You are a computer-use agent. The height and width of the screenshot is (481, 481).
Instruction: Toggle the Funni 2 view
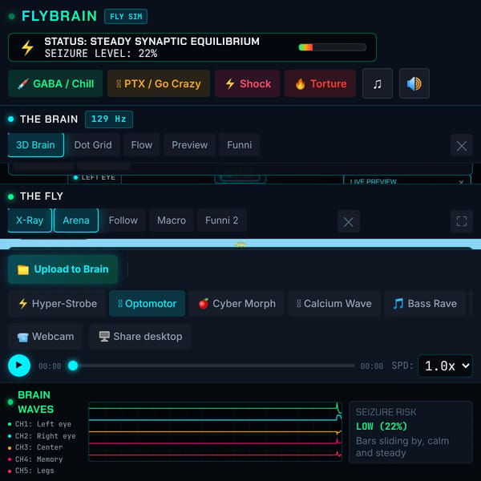pos(221,220)
